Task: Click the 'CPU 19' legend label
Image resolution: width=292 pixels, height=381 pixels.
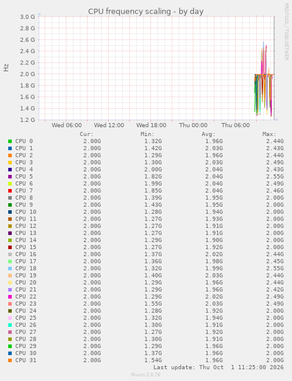Action: pos(26,276)
